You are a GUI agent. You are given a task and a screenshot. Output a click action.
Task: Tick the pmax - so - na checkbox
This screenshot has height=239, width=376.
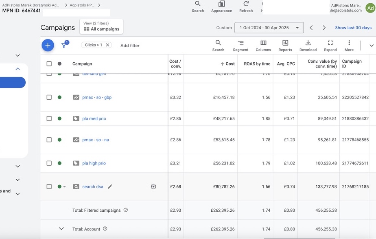coord(49,140)
